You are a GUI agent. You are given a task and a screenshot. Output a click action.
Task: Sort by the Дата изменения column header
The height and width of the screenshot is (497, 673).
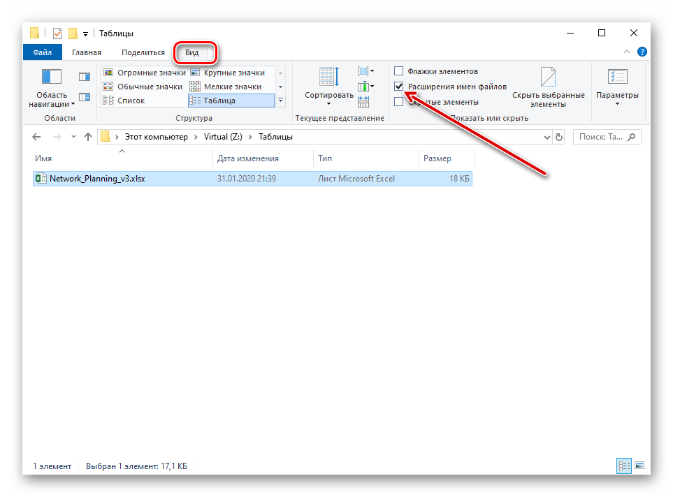tap(263, 158)
